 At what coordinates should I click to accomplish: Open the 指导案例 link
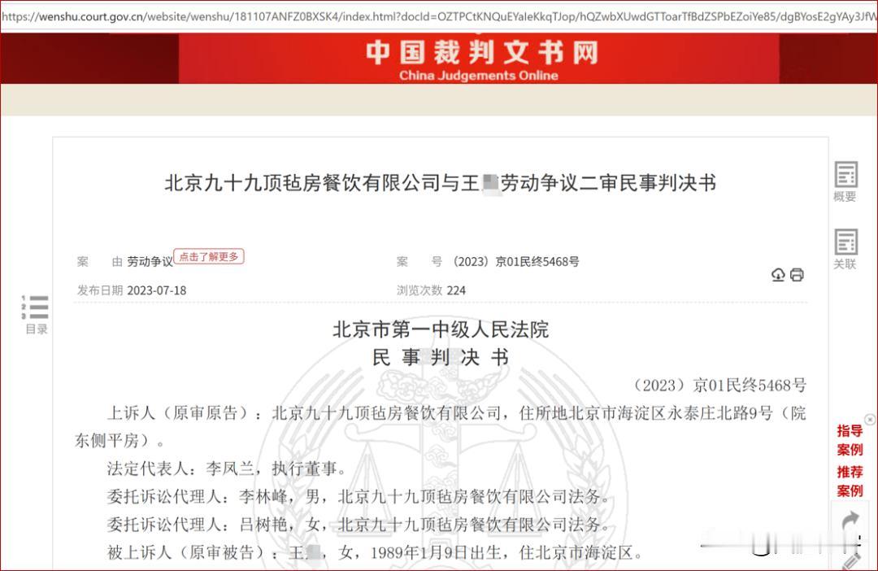pyautogui.click(x=850, y=440)
